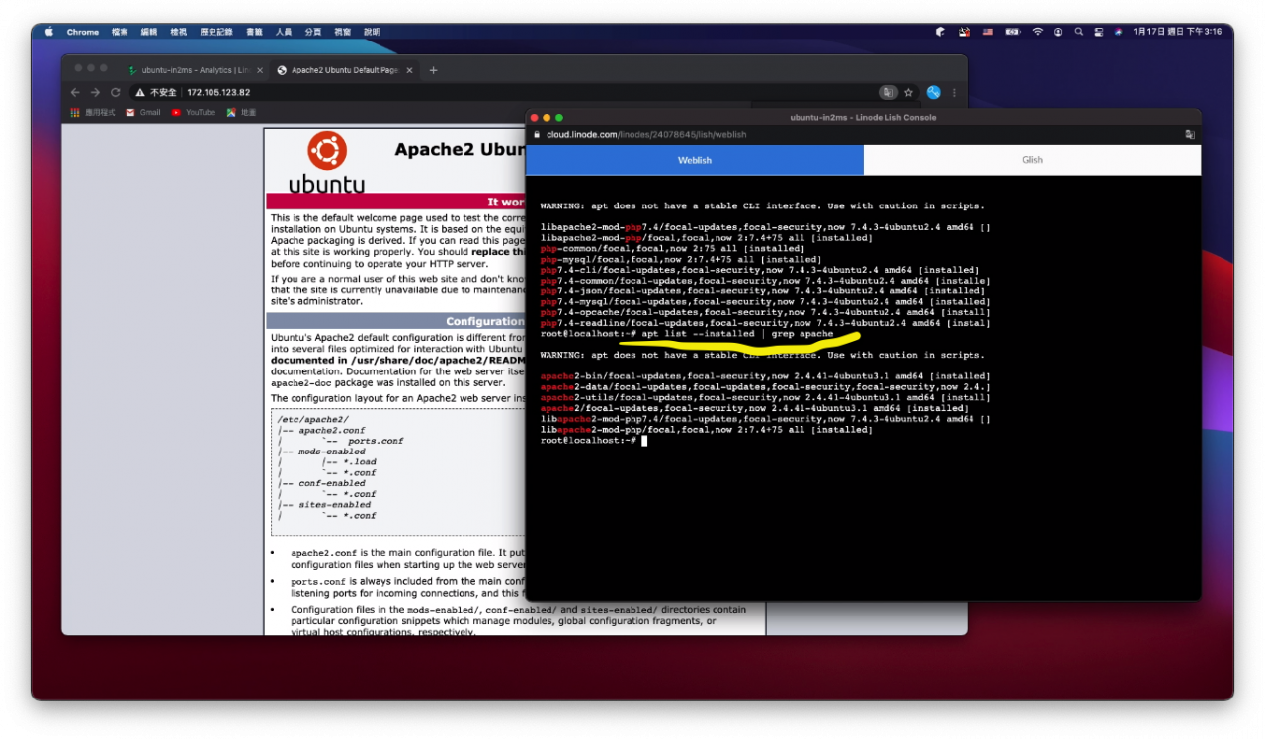Viewport: 1265px width, 739px height.
Task: Click 'php7.4-opcache' terminal line
Action: pyautogui.click(x=765, y=312)
